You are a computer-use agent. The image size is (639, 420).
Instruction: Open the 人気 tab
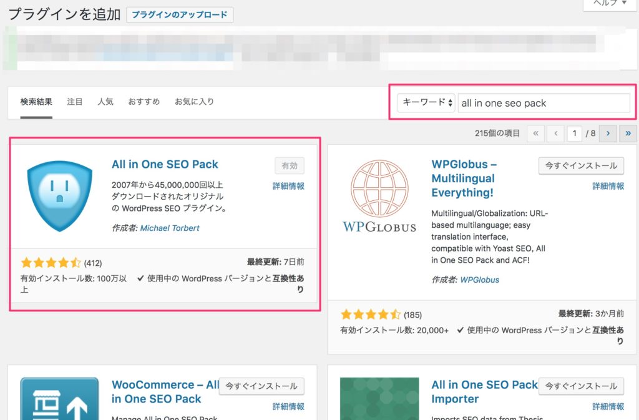[105, 102]
